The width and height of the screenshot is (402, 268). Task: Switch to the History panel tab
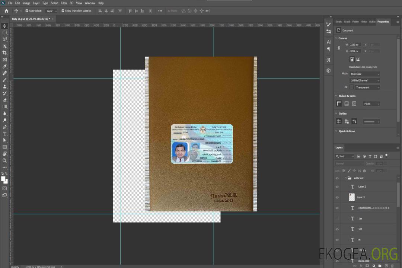364,22
